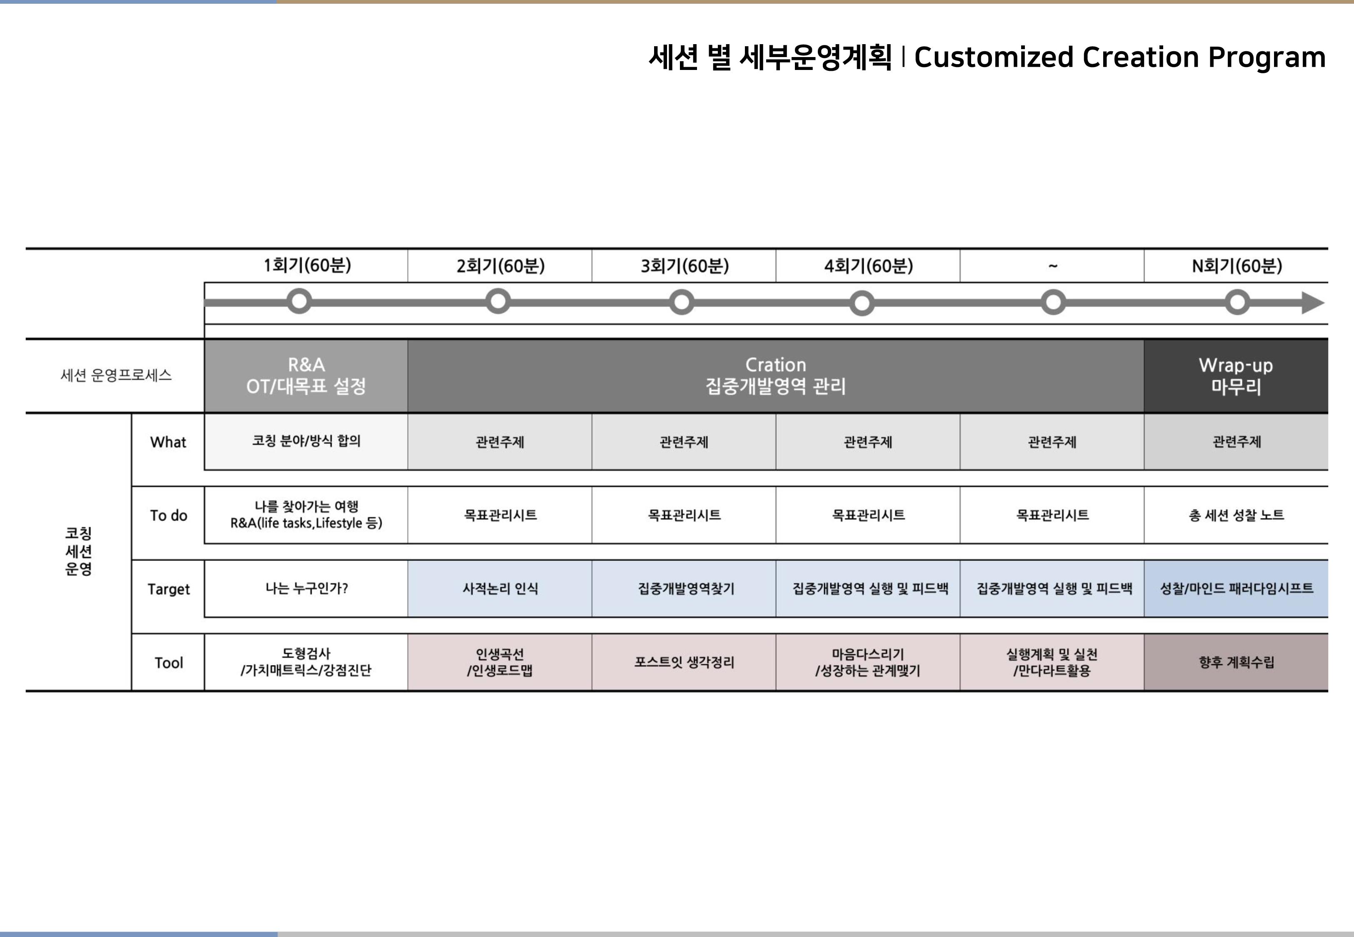Click the Target row label
1354x937 pixels.
point(168,589)
